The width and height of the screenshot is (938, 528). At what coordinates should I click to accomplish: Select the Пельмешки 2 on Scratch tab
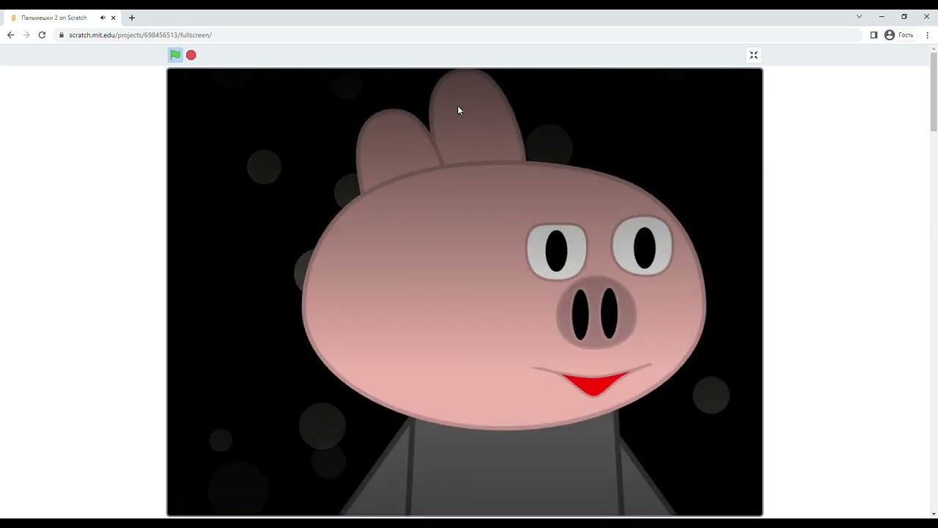click(x=62, y=18)
